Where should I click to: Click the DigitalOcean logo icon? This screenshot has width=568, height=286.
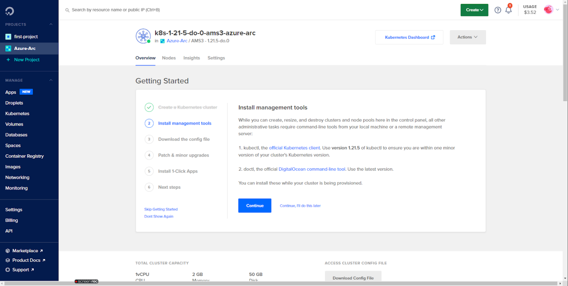[10, 11]
